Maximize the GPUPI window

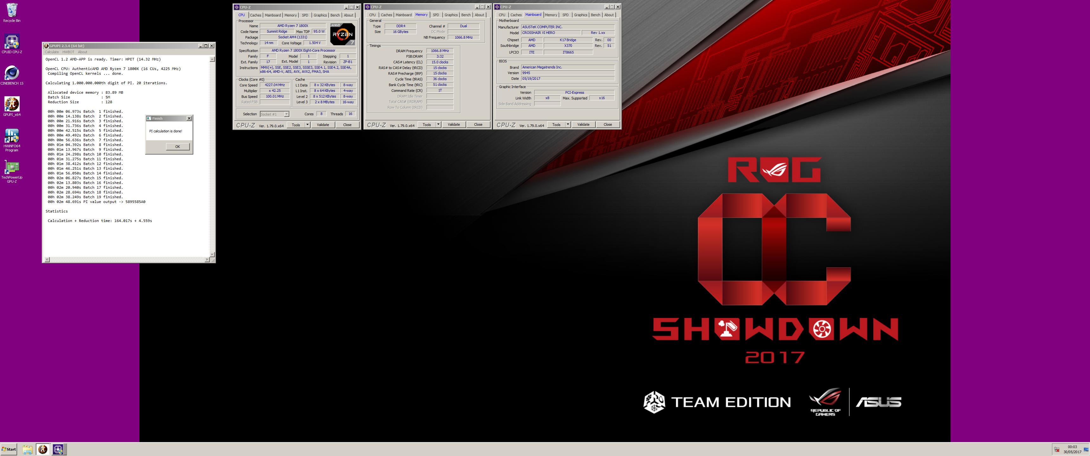pyautogui.click(x=206, y=46)
